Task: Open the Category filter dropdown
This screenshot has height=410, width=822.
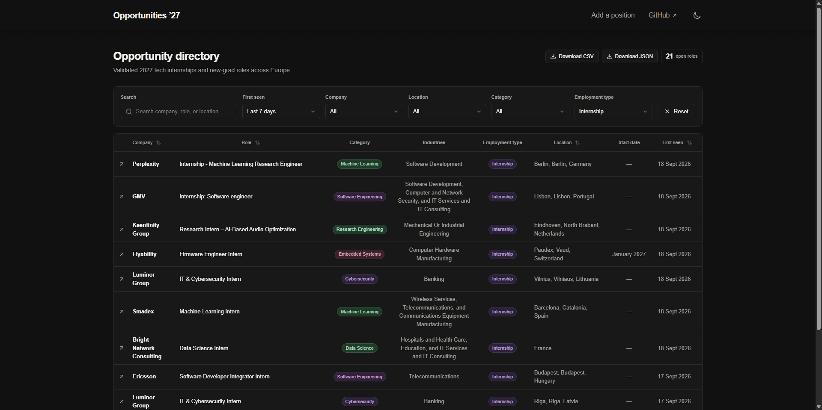Action: click(x=530, y=112)
